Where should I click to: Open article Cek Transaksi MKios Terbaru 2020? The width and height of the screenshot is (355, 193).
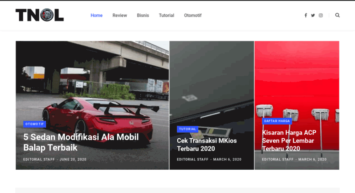pyautogui.click(x=207, y=145)
